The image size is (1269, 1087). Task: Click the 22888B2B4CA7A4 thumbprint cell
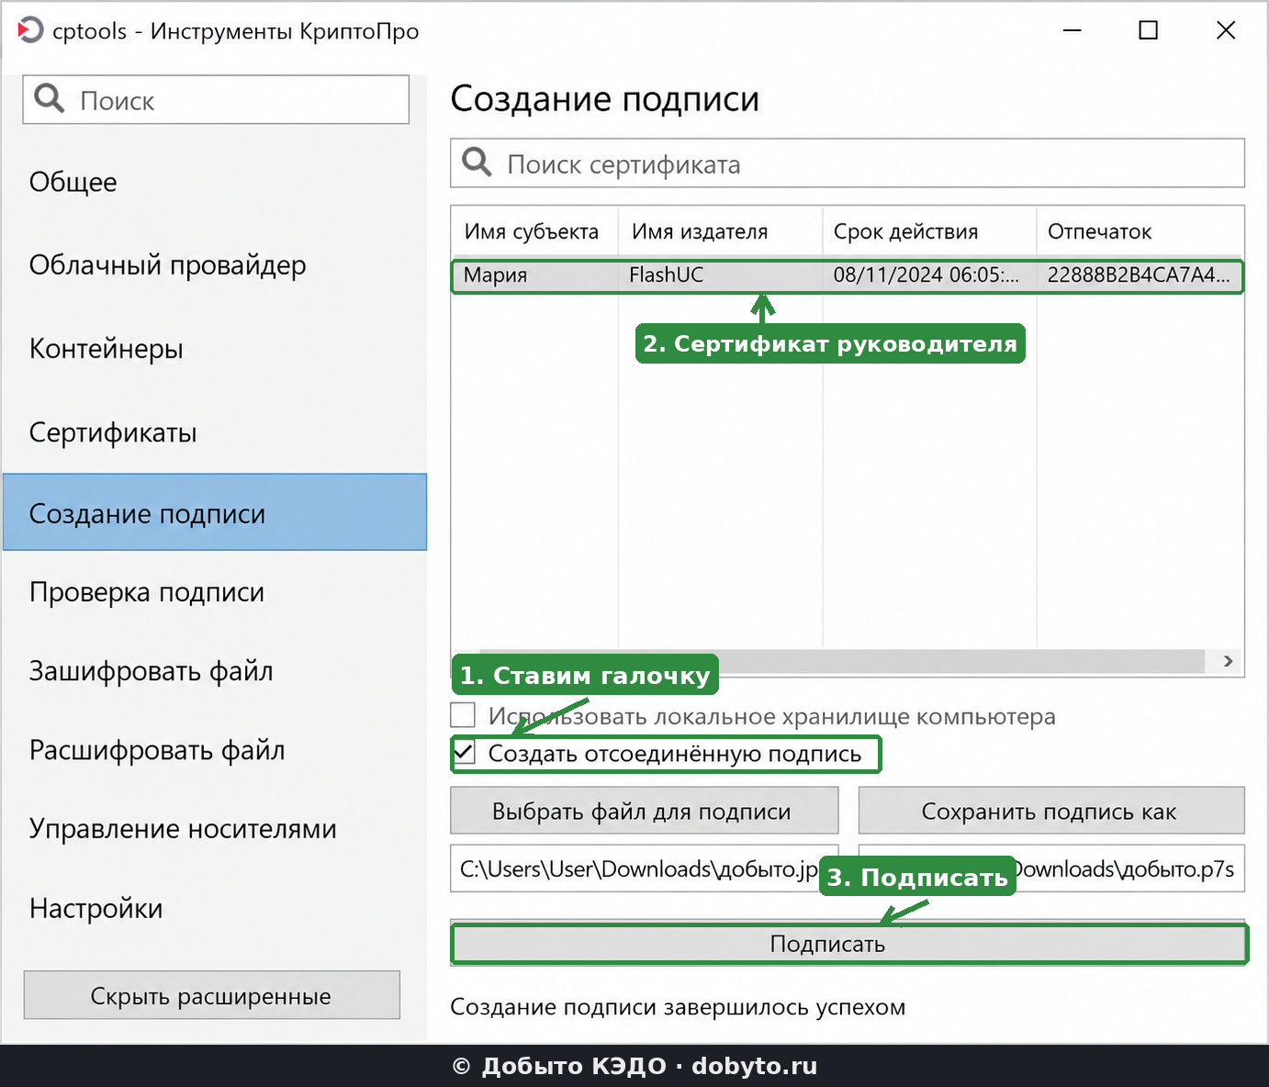(1139, 275)
